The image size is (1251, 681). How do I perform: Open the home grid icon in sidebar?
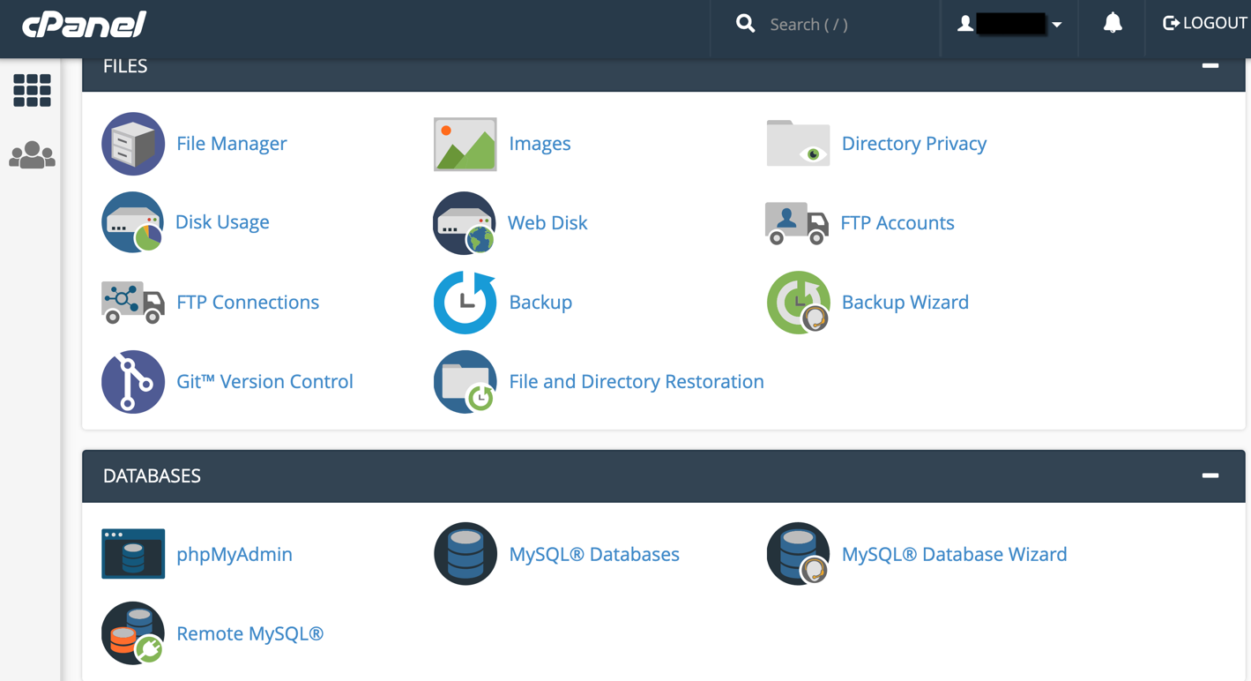(33, 91)
